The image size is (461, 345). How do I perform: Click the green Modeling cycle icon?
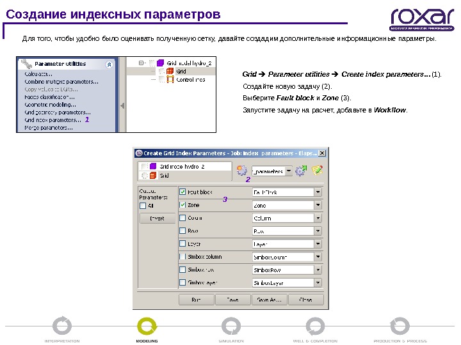point(147,326)
